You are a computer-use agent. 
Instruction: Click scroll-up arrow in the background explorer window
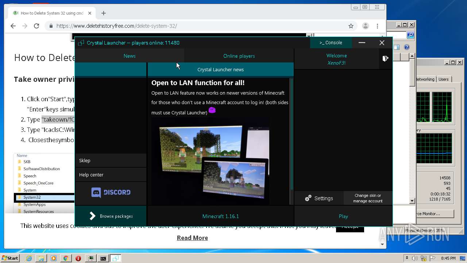412,56
